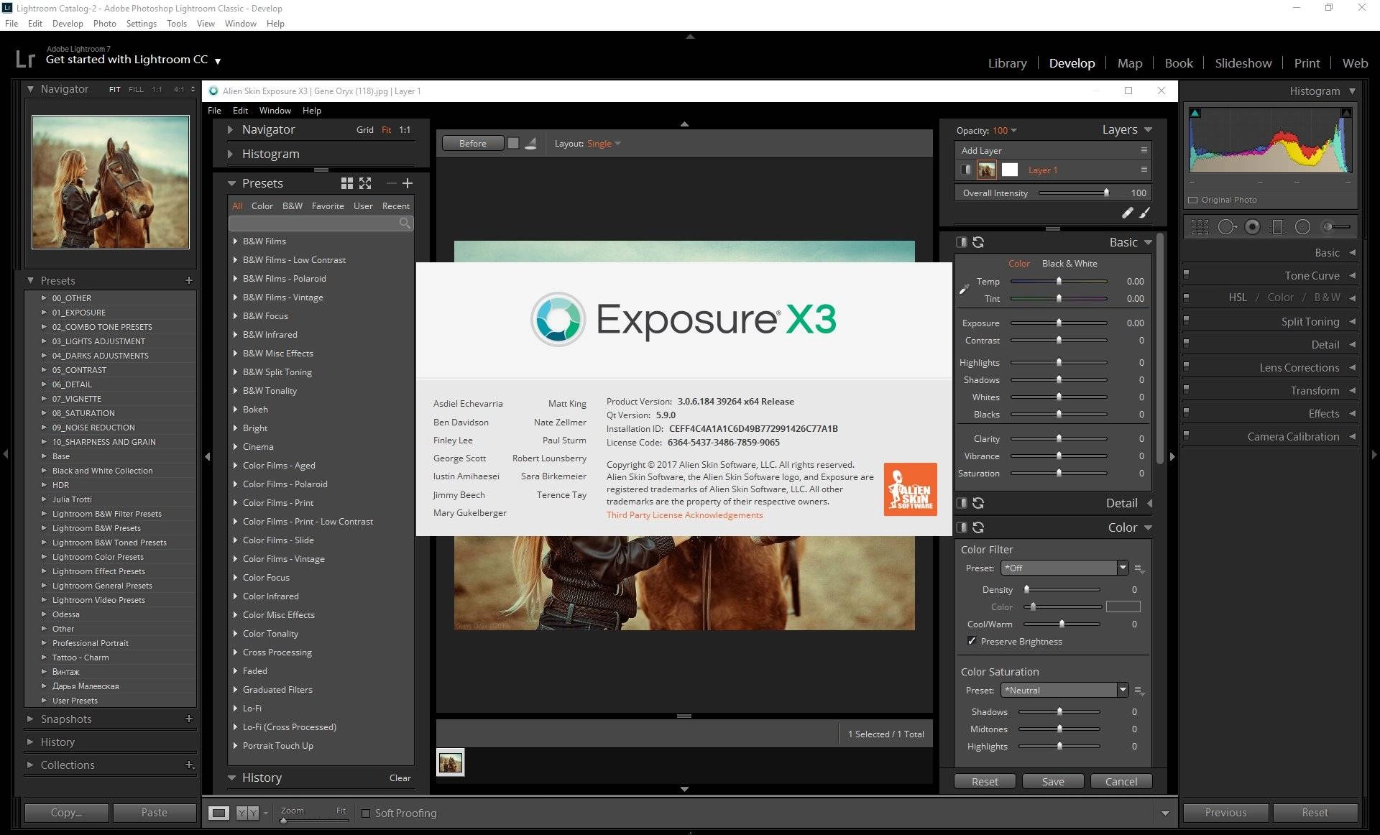1380x835 pixels.
Task: Check the Original Photo box under Histogram
Action: click(1193, 200)
